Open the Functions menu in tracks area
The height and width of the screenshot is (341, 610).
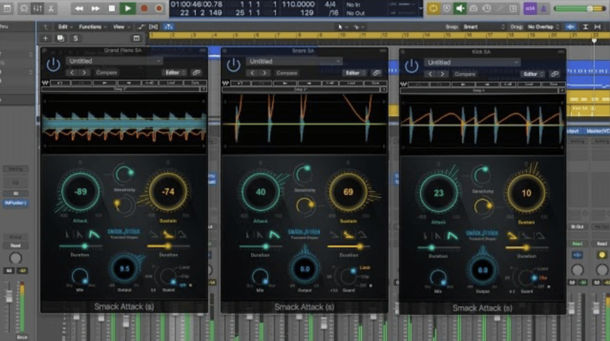(x=92, y=27)
